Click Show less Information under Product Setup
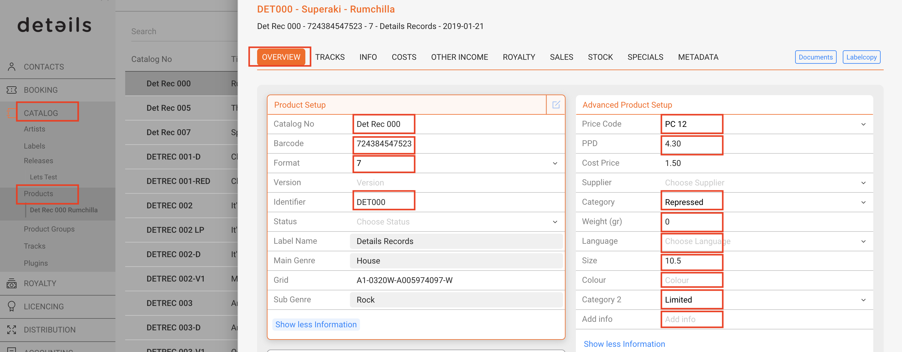This screenshot has height=352, width=902. (316, 324)
